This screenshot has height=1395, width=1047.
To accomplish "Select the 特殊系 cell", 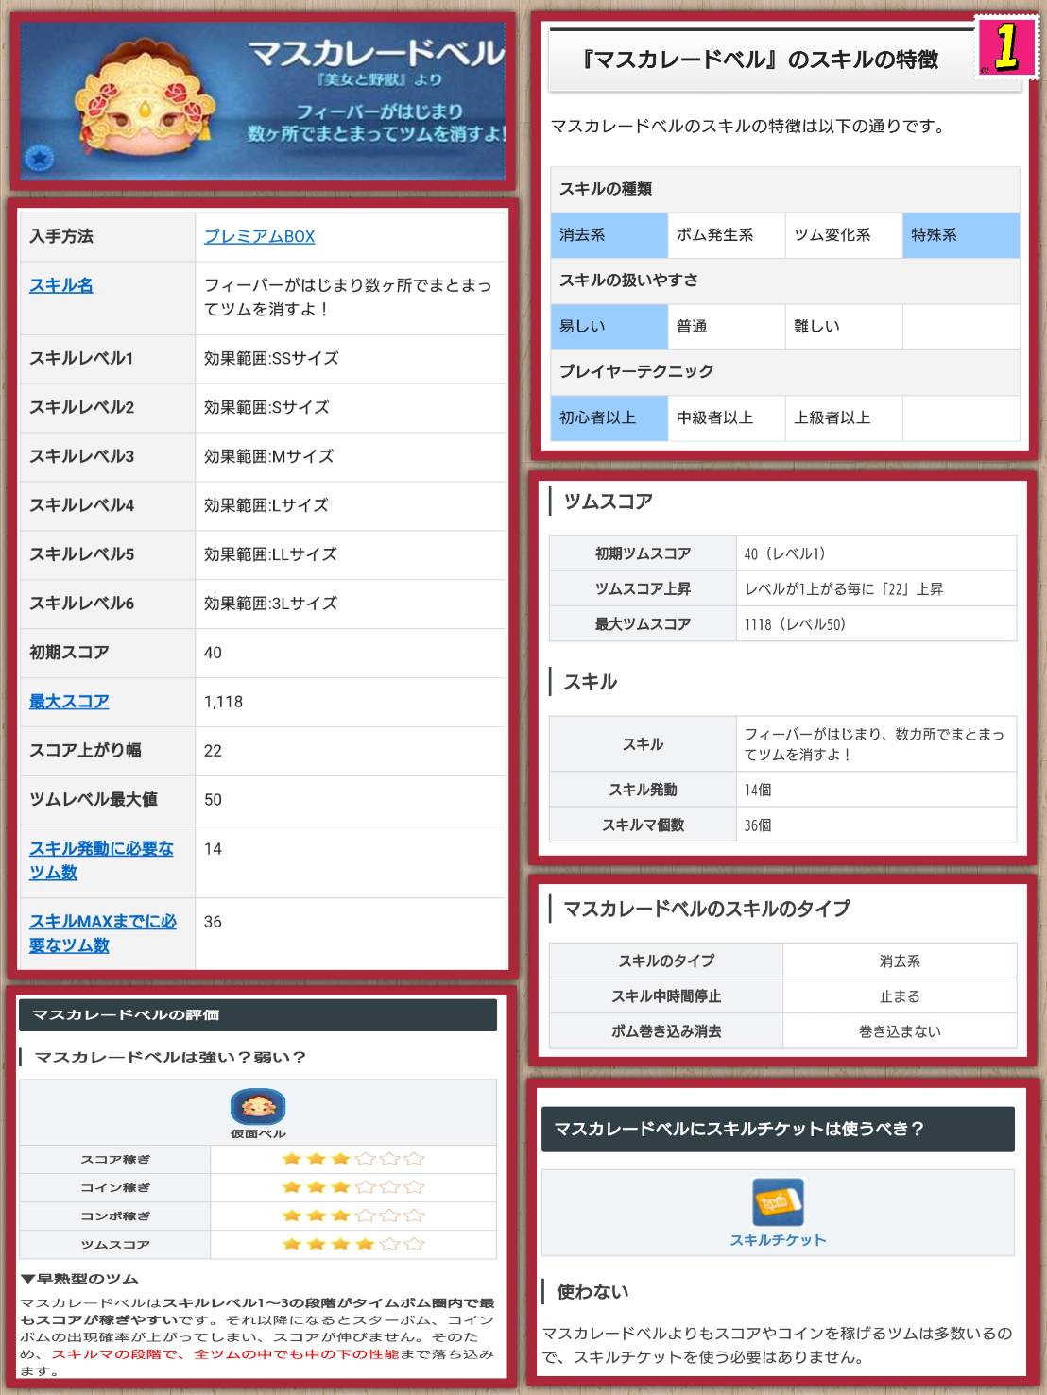I will (961, 235).
